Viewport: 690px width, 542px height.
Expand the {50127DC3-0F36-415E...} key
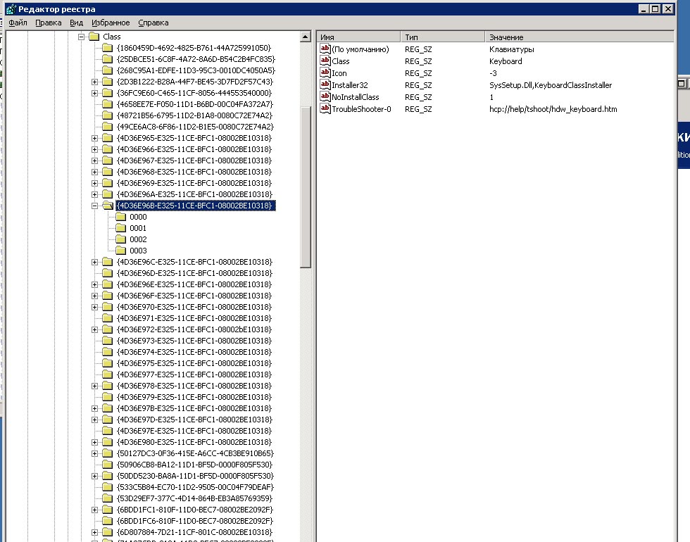point(94,453)
